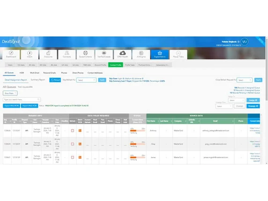Toggle Match HCM checkbox in Greg's row

[80, 144]
